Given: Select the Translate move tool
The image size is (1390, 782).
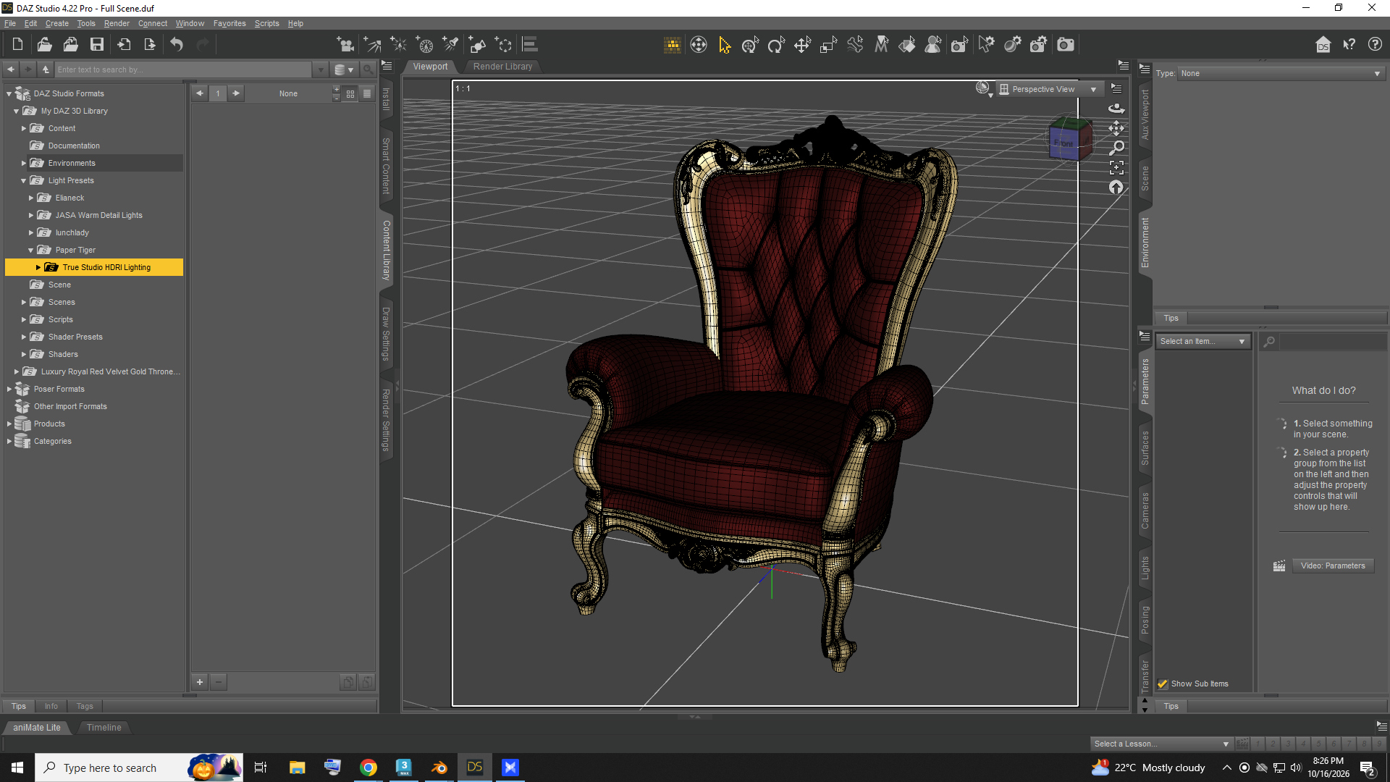Looking at the screenshot, I should (802, 45).
